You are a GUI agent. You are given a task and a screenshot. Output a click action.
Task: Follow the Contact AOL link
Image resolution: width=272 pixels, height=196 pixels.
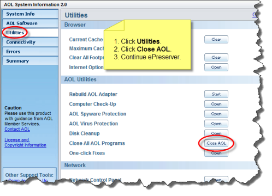pos(17,129)
